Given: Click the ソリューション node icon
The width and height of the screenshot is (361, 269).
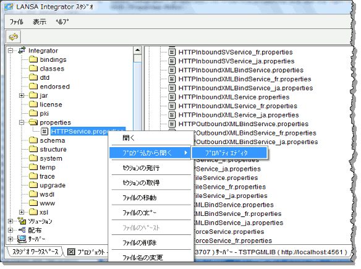Looking at the screenshot, I should click(22, 221).
